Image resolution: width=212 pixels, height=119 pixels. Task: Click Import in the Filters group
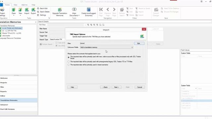[x=139, y=12]
